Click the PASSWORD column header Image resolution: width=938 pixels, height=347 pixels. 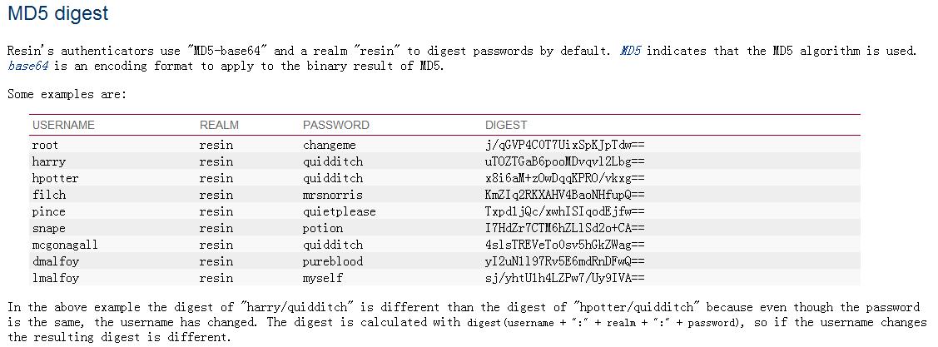click(335, 125)
